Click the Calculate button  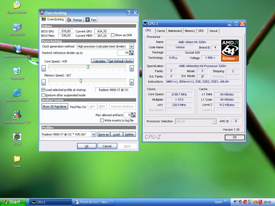(x=99, y=61)
